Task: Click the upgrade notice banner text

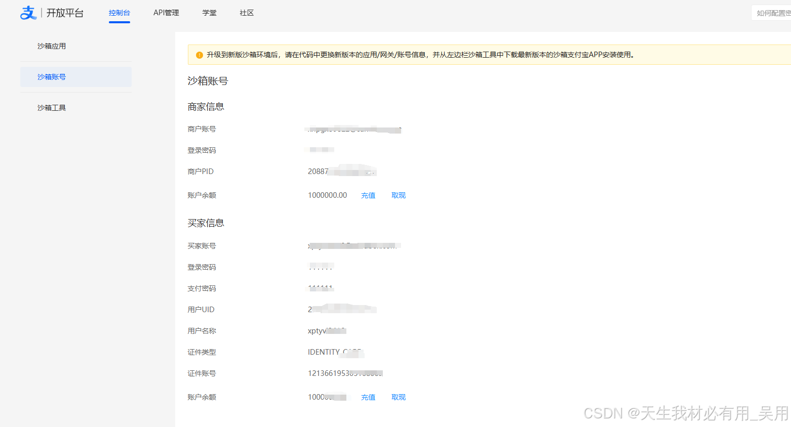Action: point(420,55)
